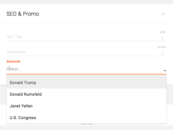Click the orange Keywords label

coord(14,61)
